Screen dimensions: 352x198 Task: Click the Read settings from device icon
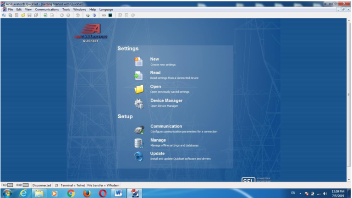pyautogui.click(x=138, y=76)
